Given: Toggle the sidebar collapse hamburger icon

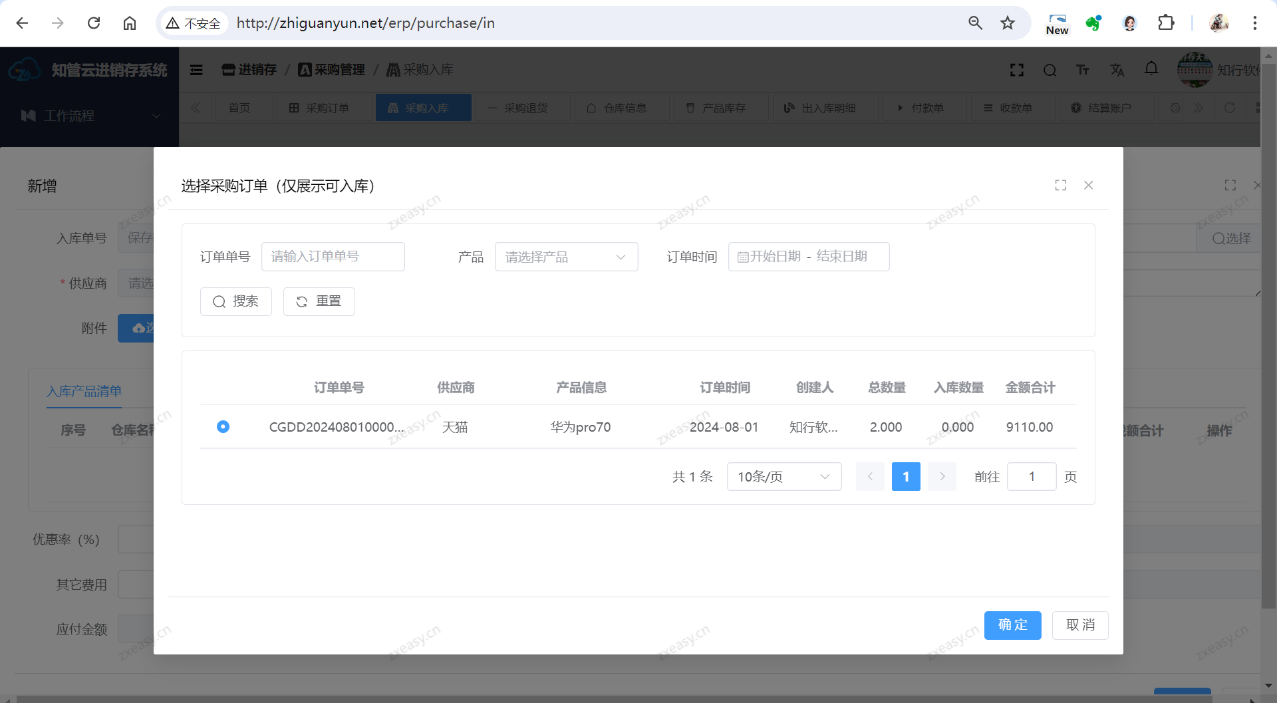Looking at the screenshot, I should (196, 70).
